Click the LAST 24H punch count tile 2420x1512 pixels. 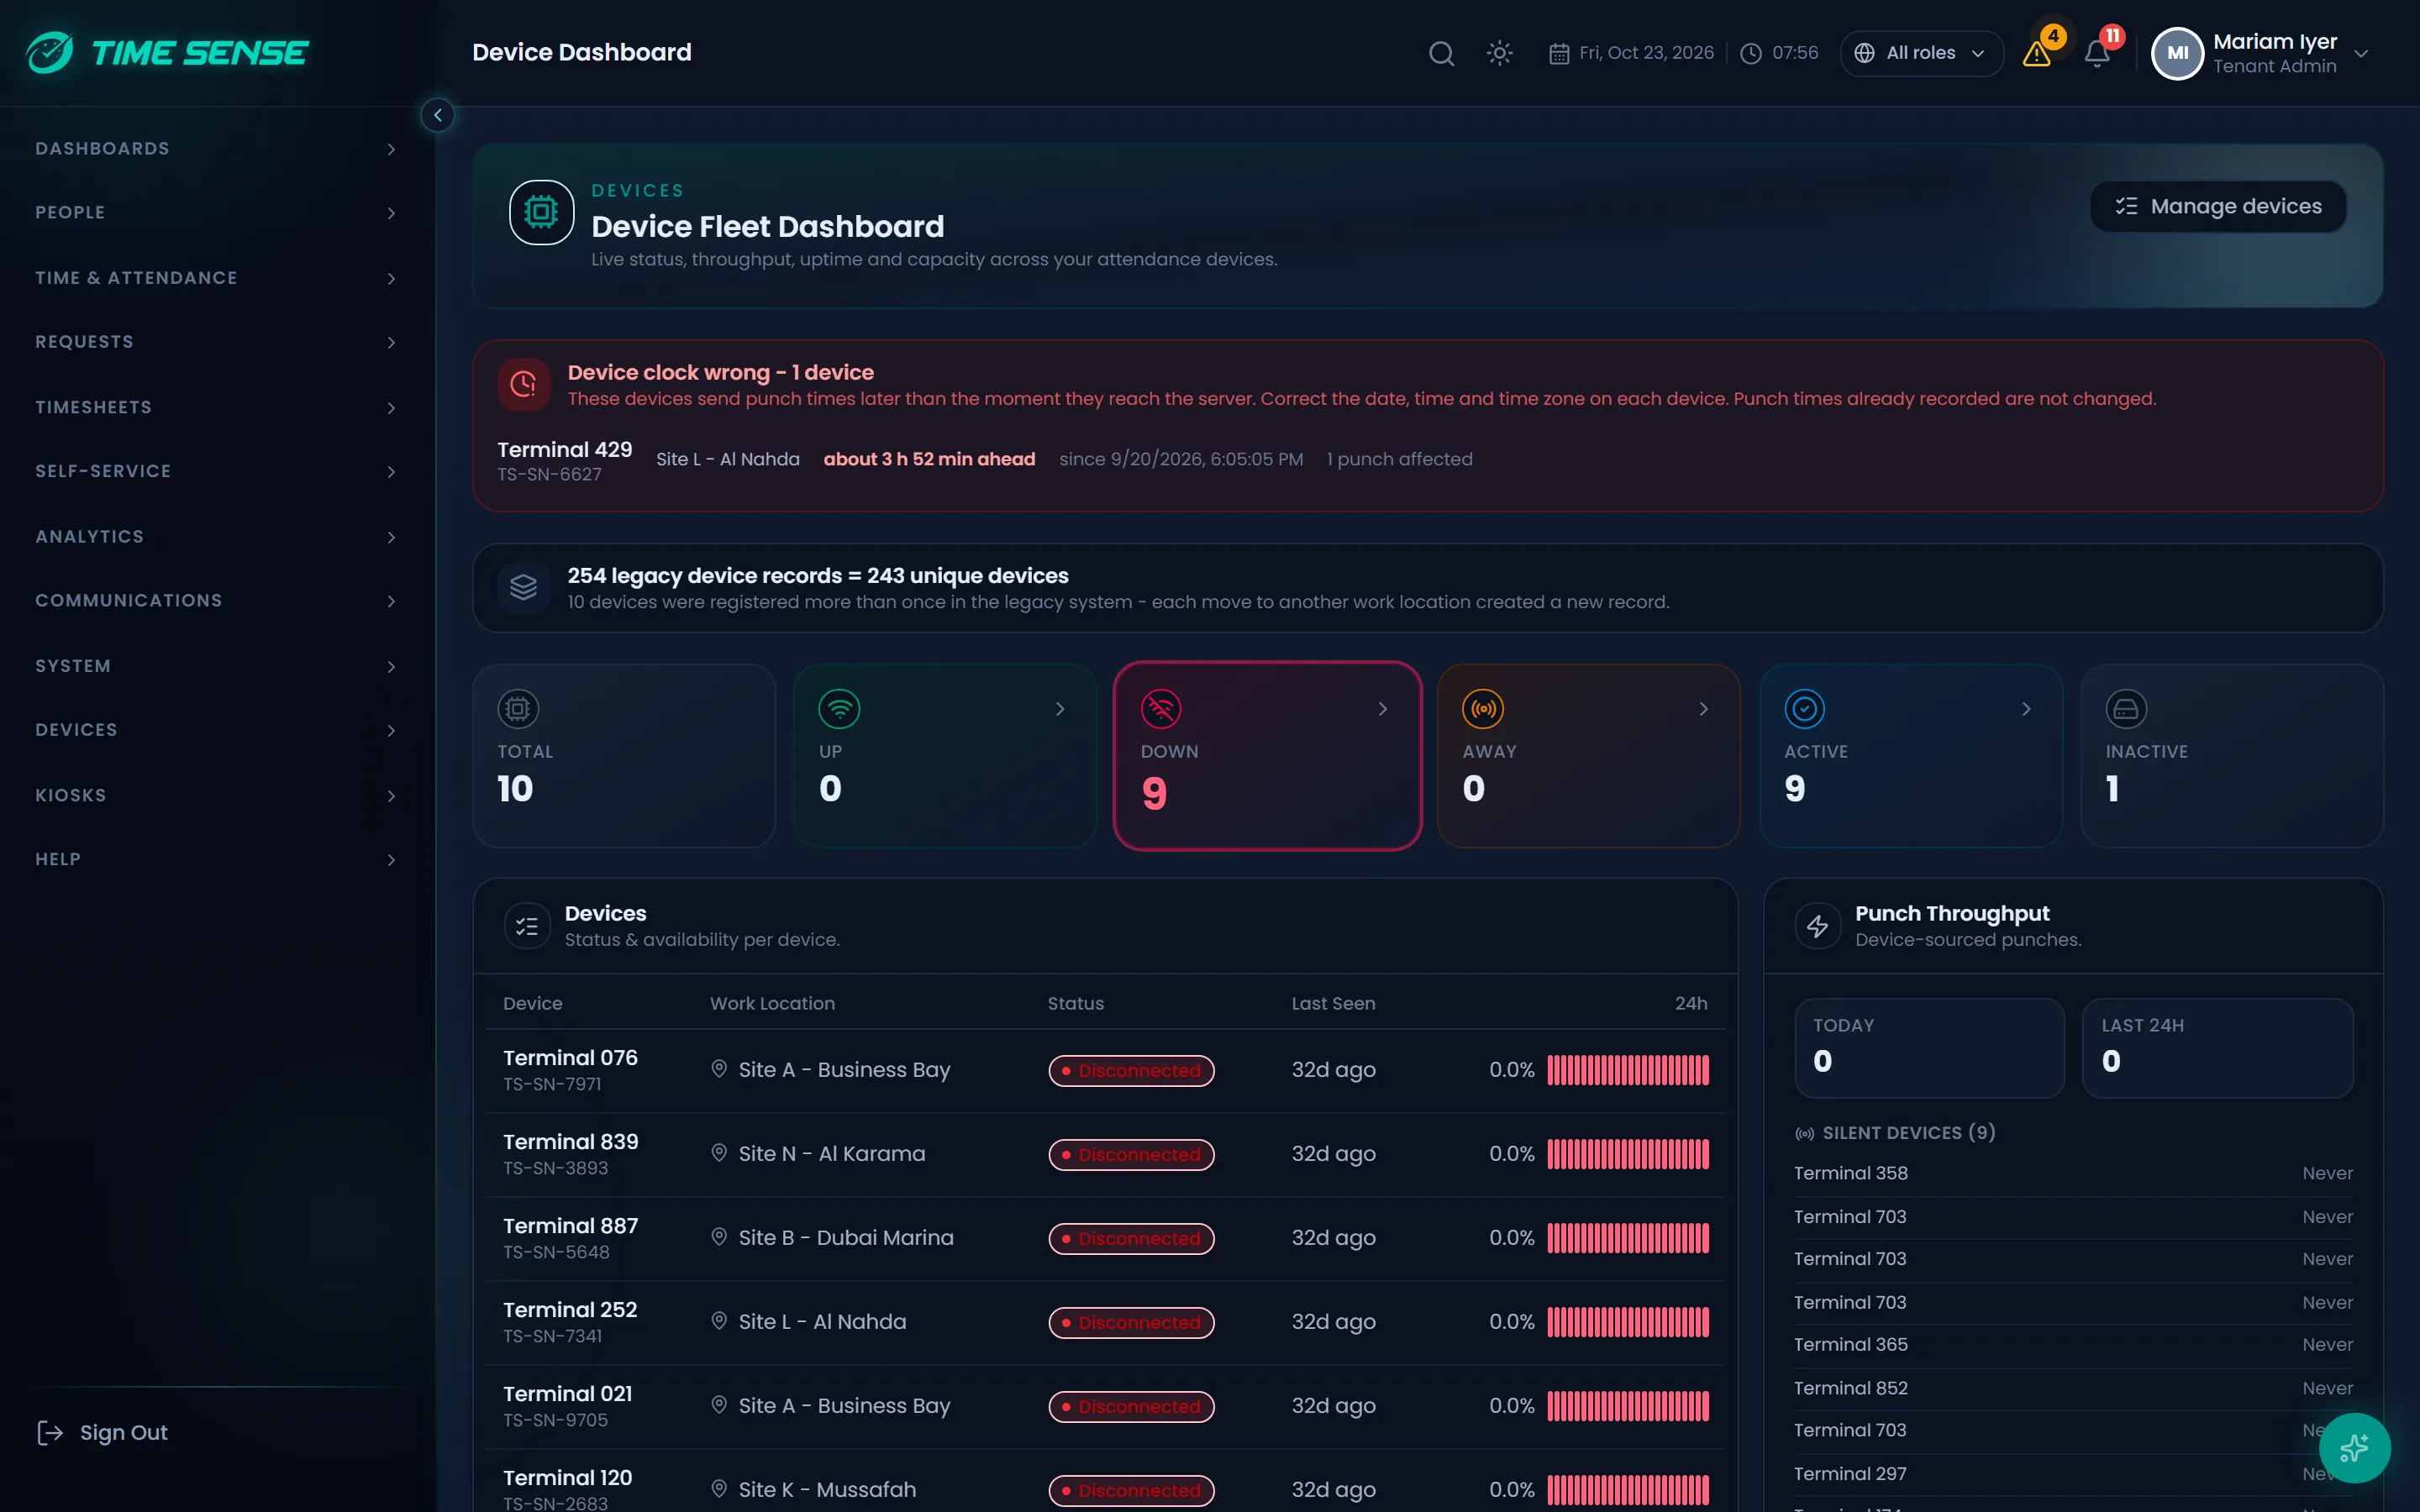(2217, 1047)
